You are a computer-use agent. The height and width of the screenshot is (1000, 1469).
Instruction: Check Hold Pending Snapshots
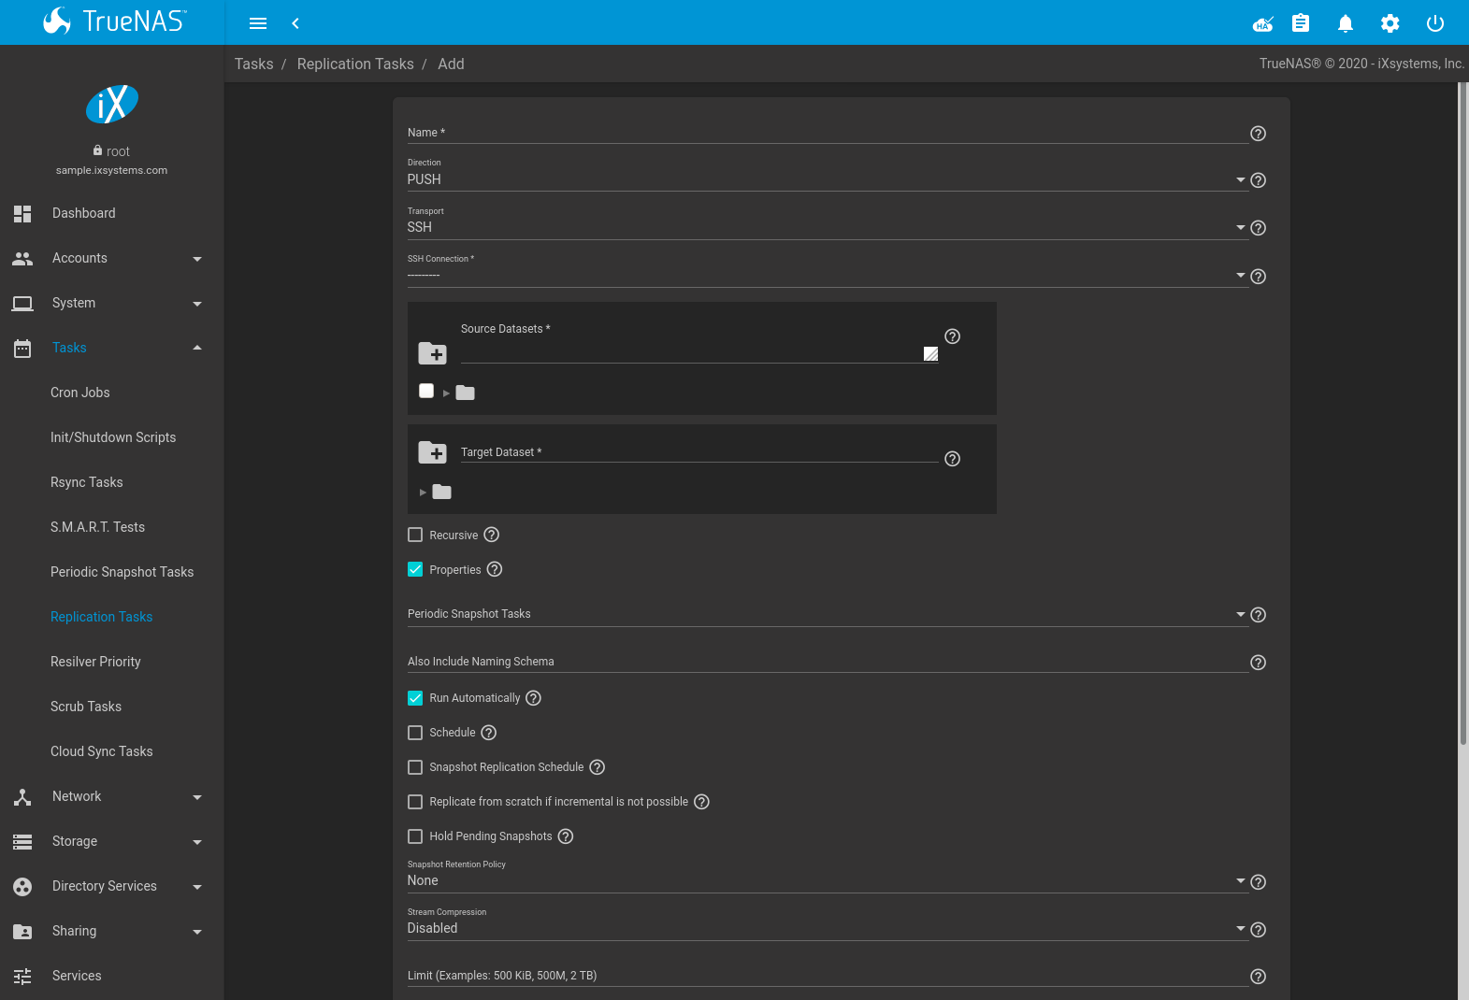pos(415,836)
